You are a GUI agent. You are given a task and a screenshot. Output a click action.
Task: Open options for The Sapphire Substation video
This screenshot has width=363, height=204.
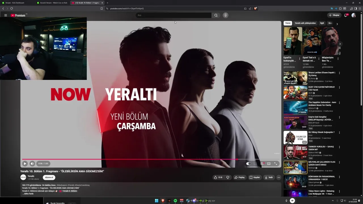point(339,103)
